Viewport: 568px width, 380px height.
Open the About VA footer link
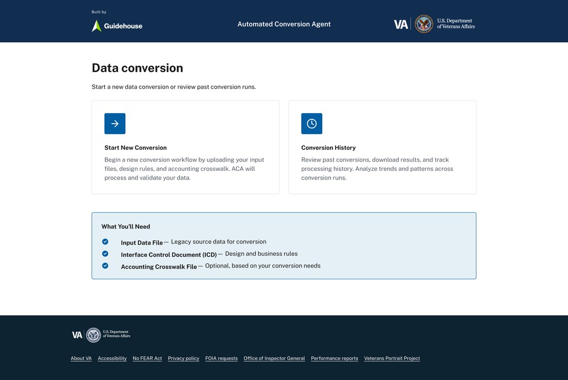pyautogui.click(x=81, y=358)
